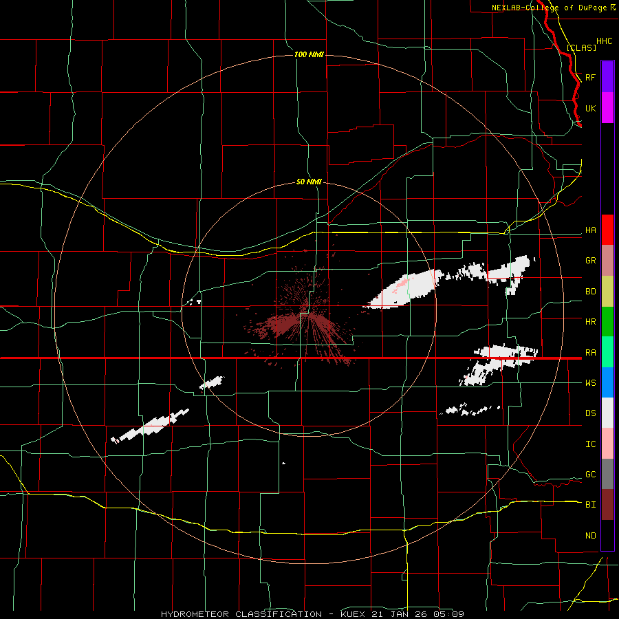The image size is (619, 619).
Task: Click the "100 NMI" range ring label
Action: tap(309, 54)
